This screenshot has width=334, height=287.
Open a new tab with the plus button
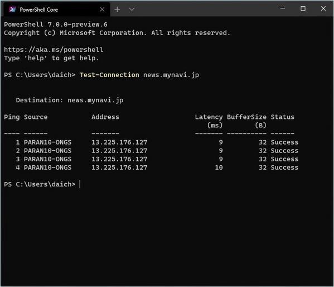point(117,9)
